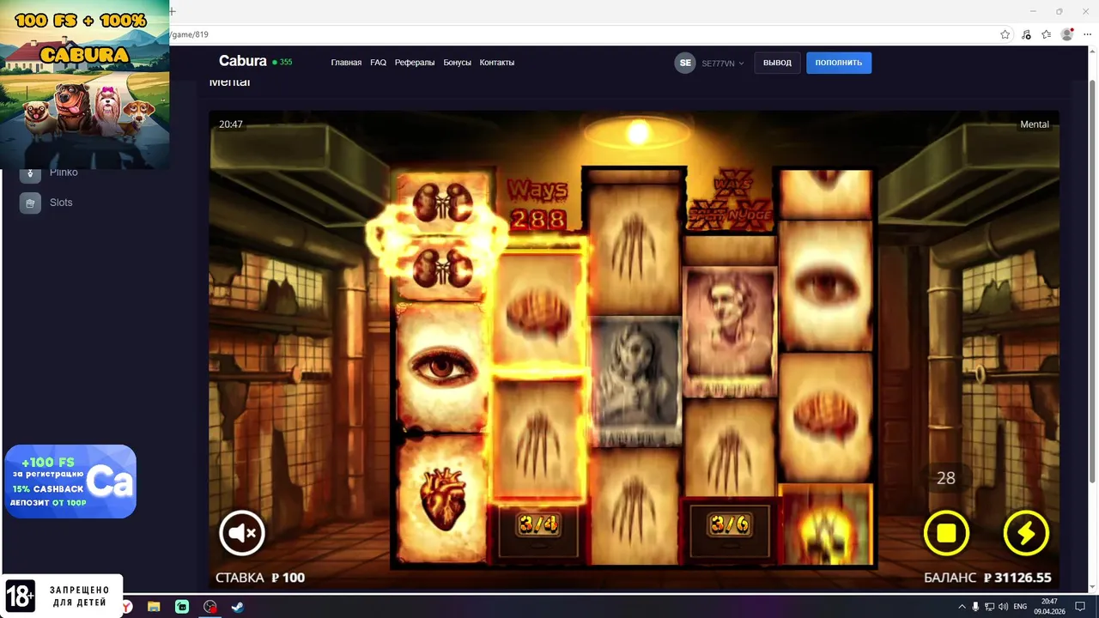Open the Slots sidebar item

[x=61, y=203]
